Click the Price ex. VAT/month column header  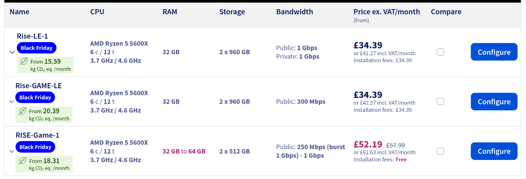[386, 12]
